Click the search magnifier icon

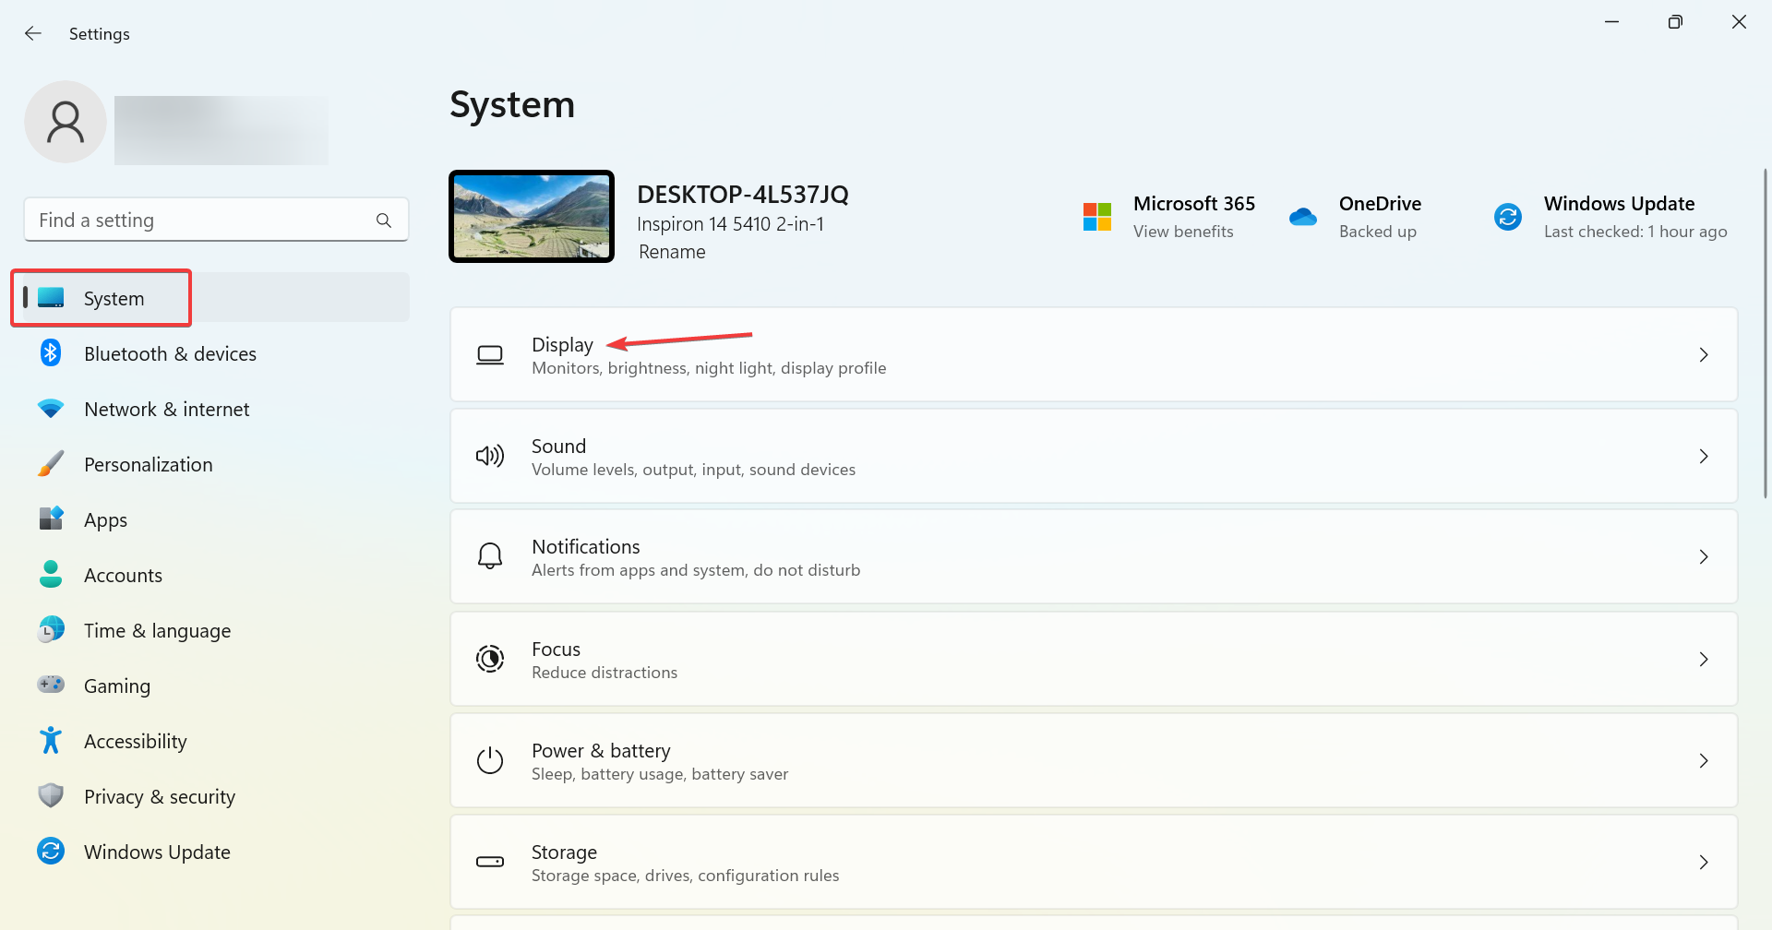pos(384,221)
